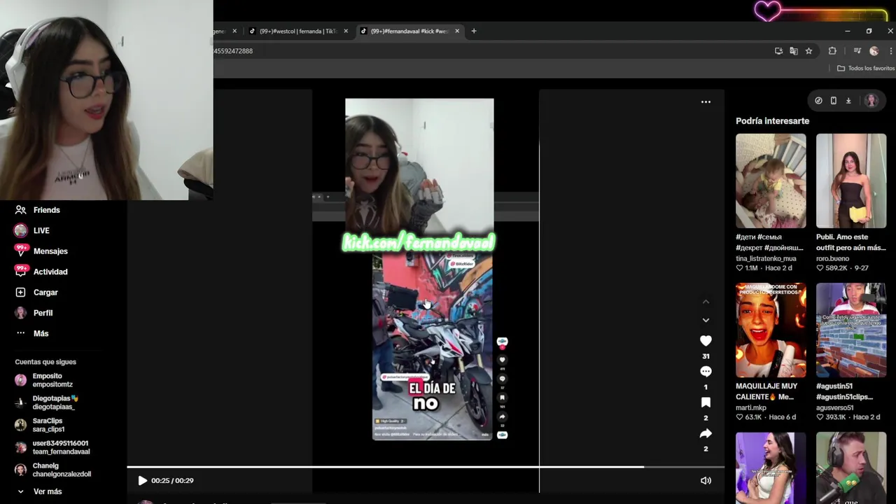This screenshot has width=896, height=504.
Task: Click Chrome translate page icon
Action: (793, 51)
